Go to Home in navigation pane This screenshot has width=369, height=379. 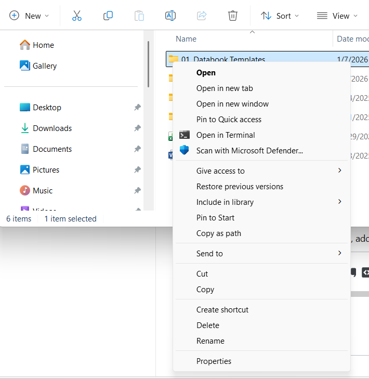[x=43, y=45]
